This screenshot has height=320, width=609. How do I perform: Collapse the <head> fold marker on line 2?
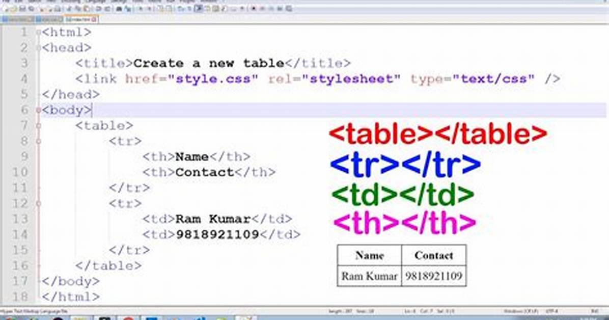coord(39,48)
